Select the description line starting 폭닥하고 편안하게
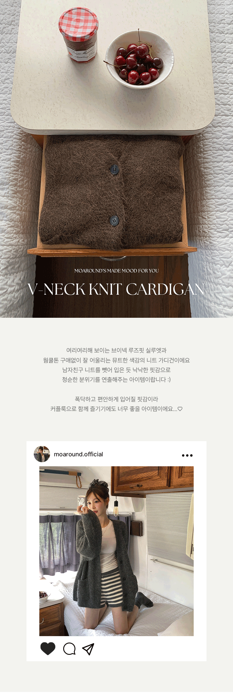Image resolution: width=233 pixels, height=694 pixels. coord(116,399)
